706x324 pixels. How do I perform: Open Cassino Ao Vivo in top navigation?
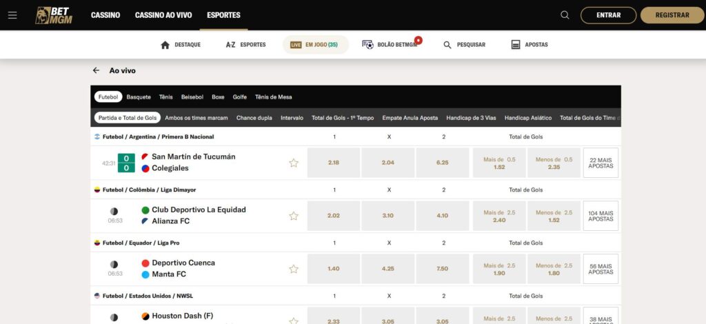163,15
